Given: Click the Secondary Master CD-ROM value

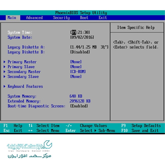Looking at the screenshot, I should click(x=78, y=72).
